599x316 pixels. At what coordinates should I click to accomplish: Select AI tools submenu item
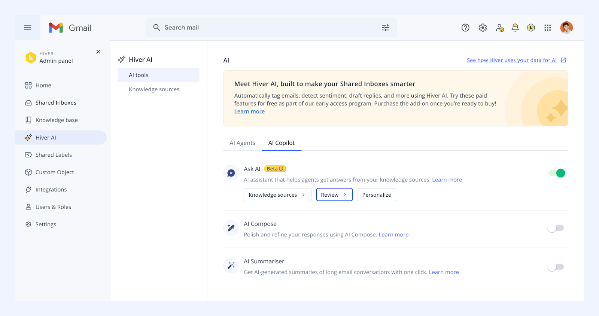coord(159,75)
